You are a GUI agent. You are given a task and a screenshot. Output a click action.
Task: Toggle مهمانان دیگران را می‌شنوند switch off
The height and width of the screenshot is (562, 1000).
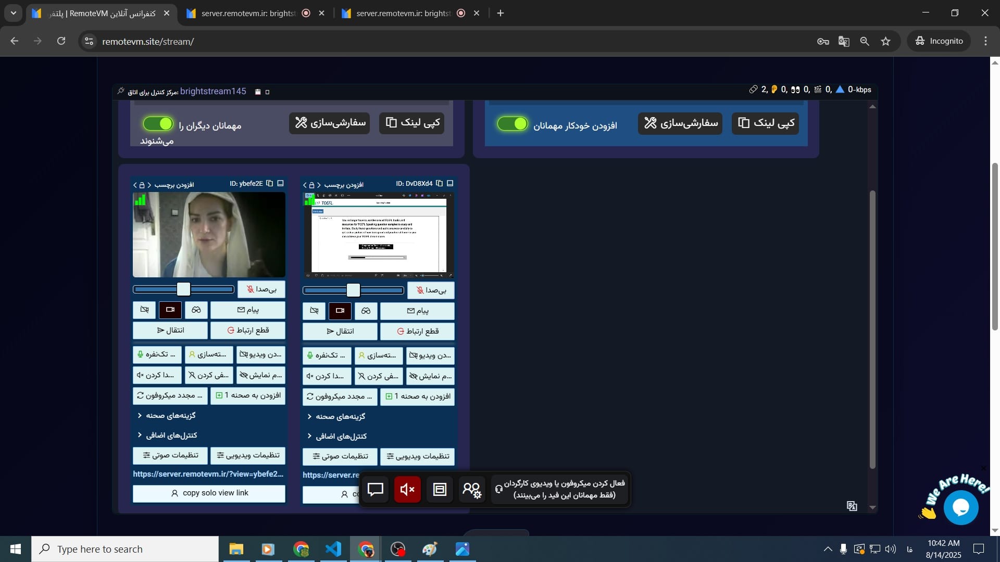pyautogui.click(x=158, y=123)
